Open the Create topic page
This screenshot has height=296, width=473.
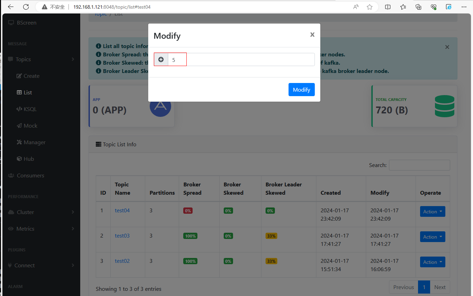(x=31, y=76)
